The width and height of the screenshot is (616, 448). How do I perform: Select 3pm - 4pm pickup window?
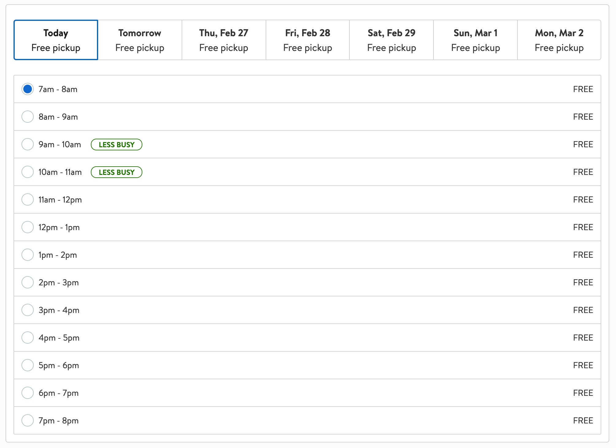28,310
